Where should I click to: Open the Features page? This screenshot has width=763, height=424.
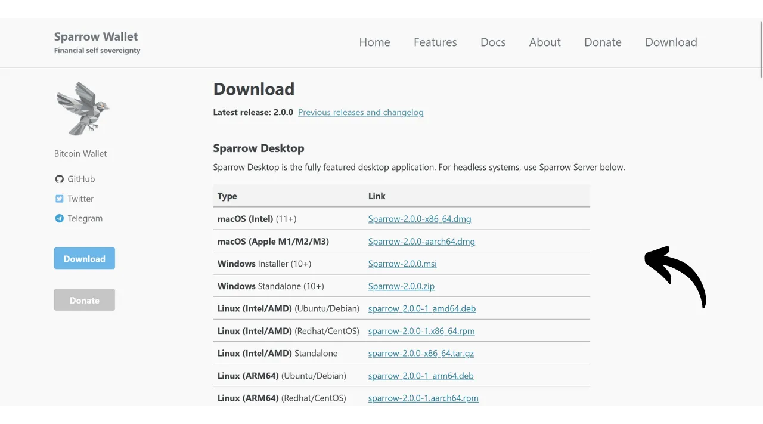435,42
